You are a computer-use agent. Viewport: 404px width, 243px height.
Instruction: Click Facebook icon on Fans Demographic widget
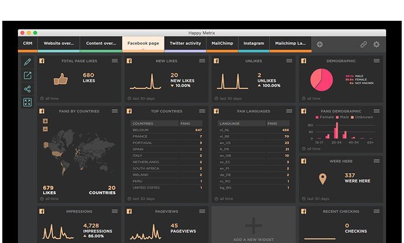(x=304, y=111)
